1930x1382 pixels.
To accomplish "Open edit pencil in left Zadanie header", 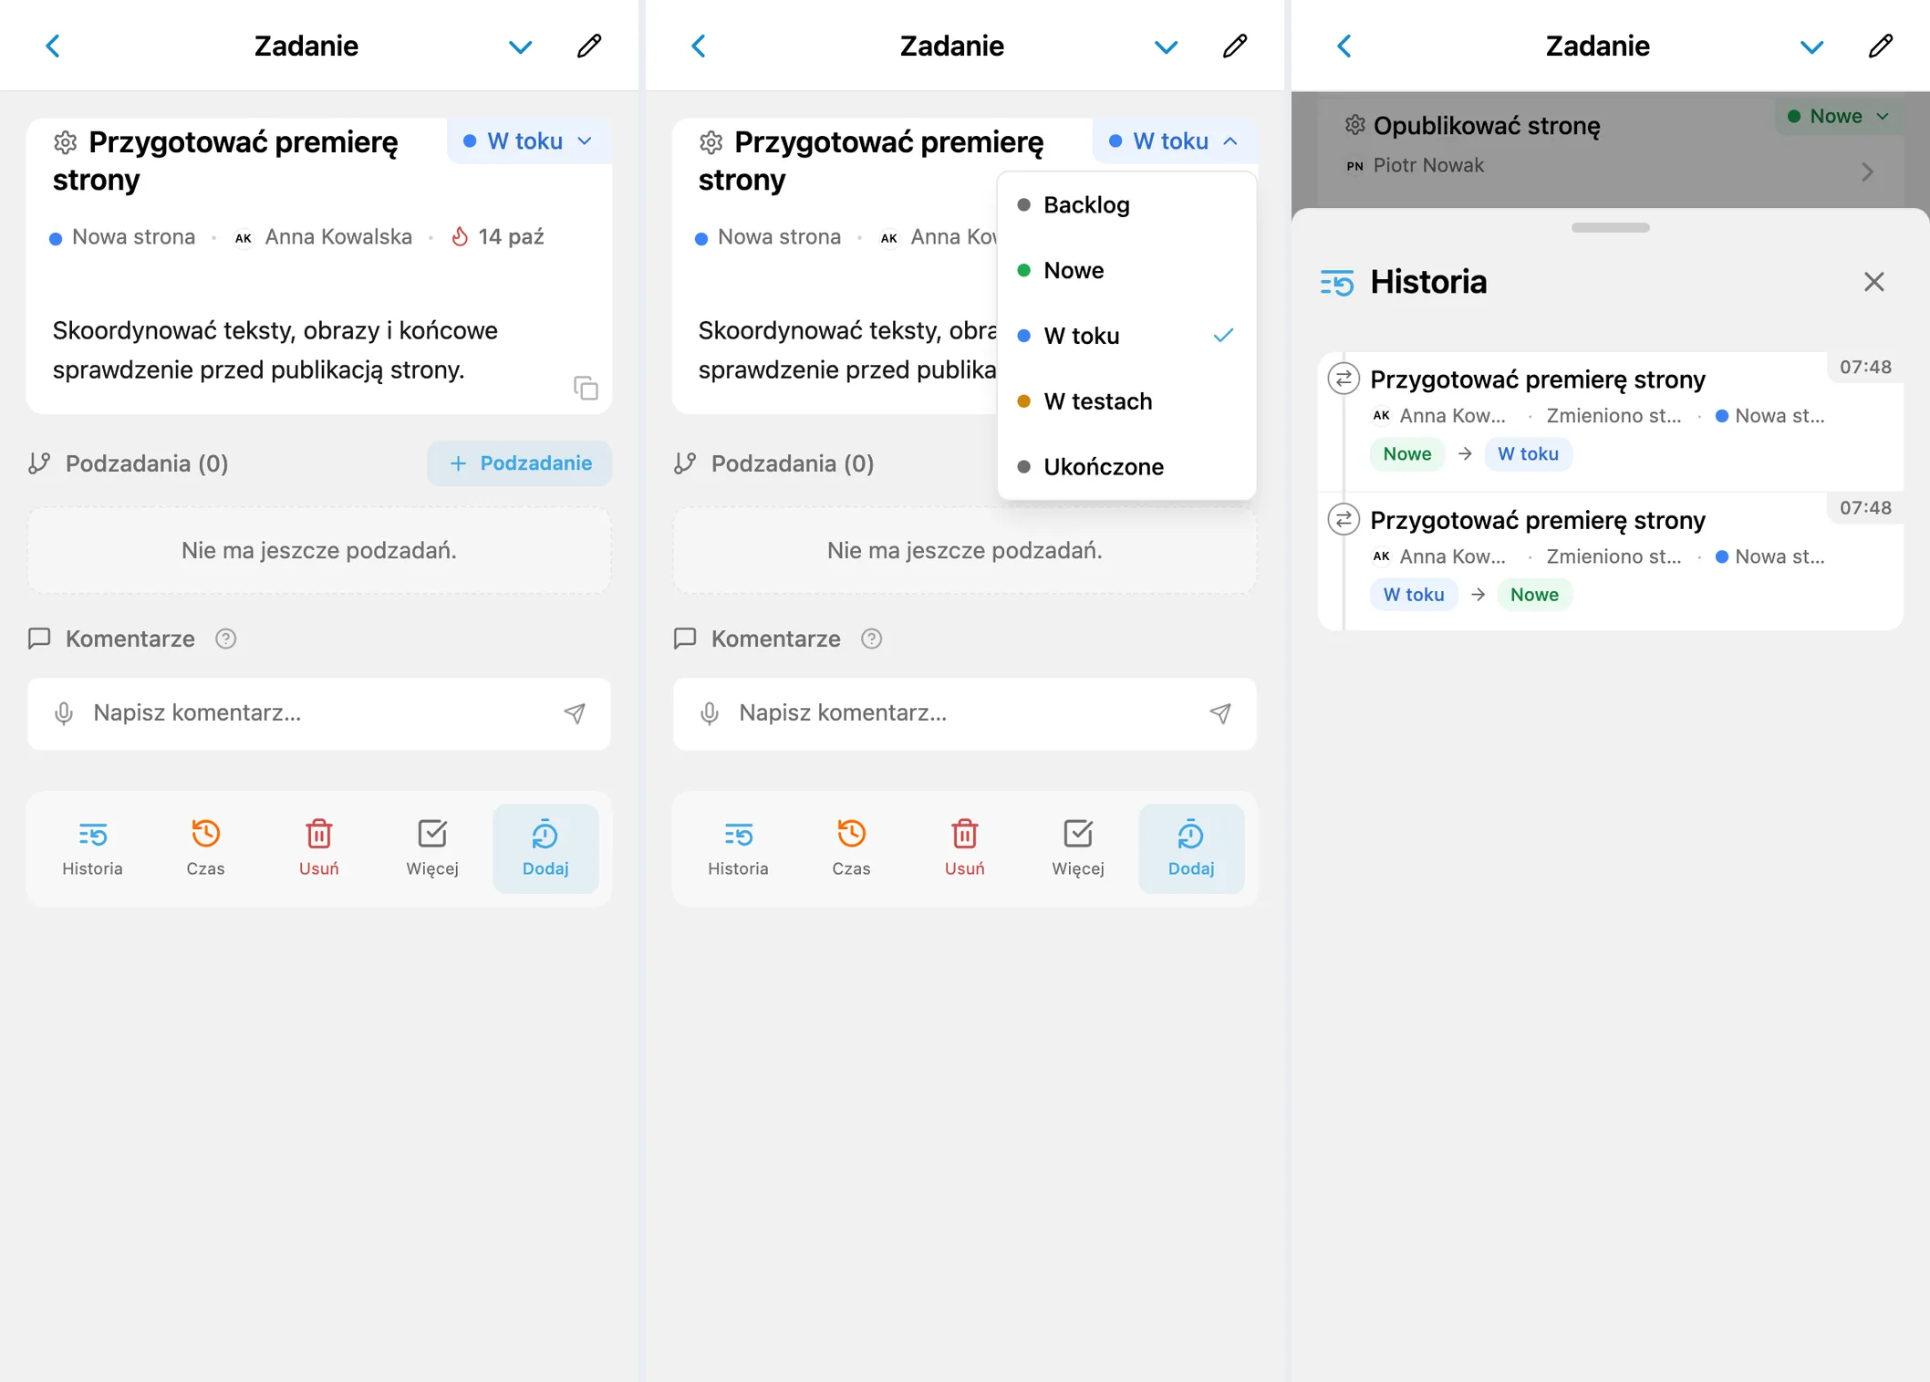I will 589,46.
